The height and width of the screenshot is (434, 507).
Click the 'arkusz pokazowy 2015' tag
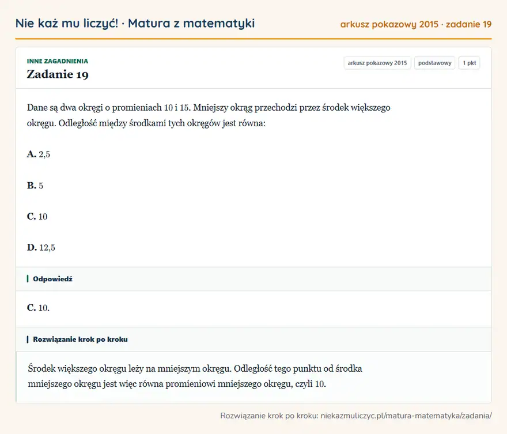point(377,63)
